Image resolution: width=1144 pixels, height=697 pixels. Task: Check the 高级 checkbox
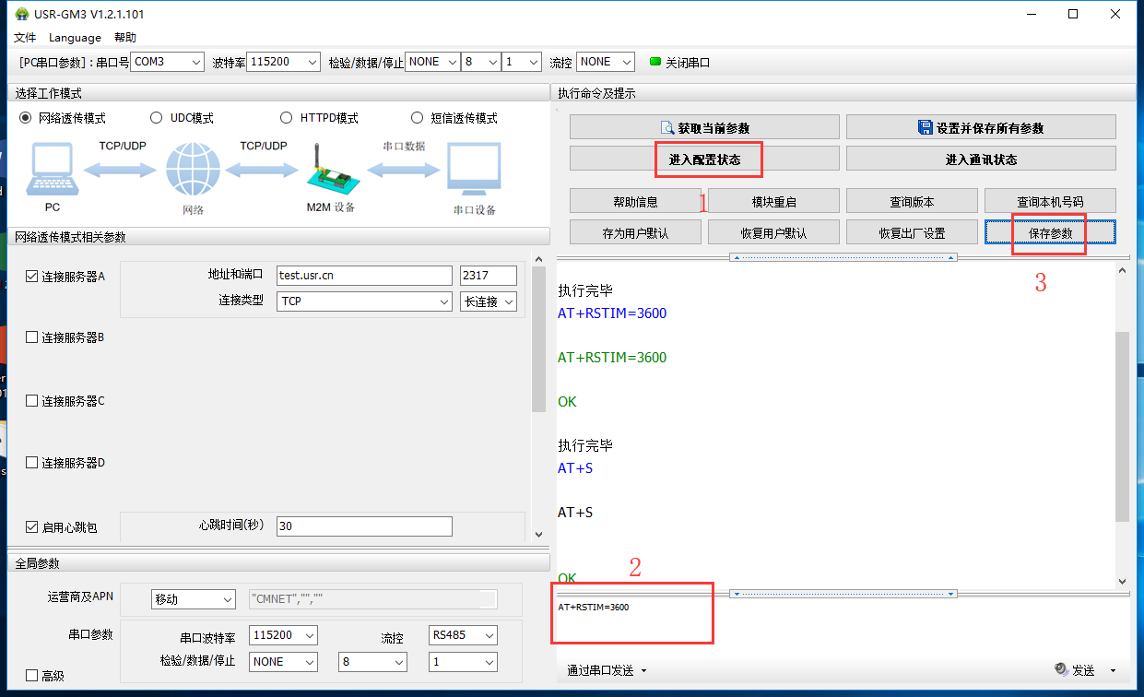coord(32,676)
